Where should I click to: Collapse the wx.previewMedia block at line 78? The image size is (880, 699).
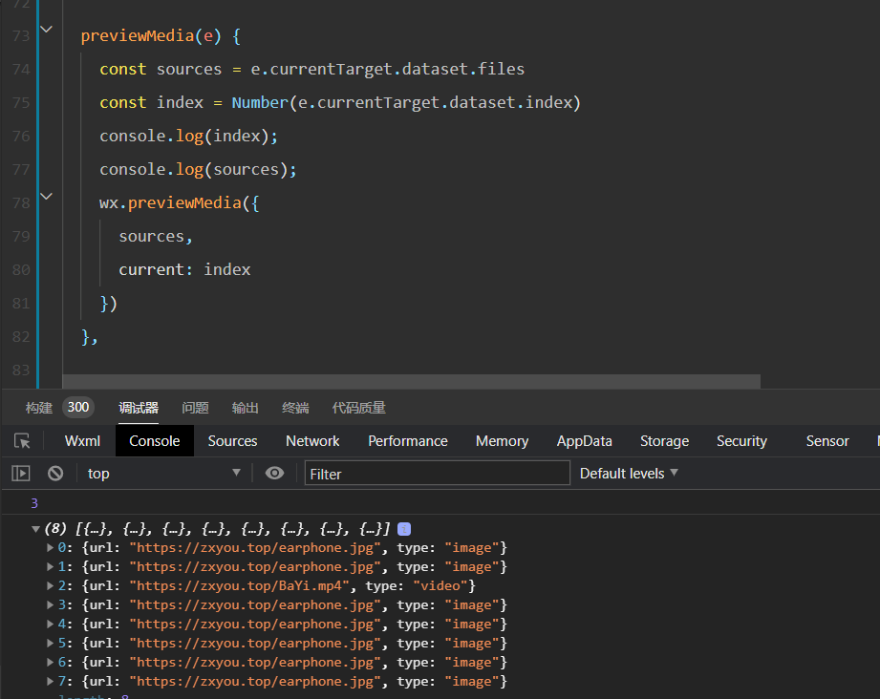[x=47, y=197]
